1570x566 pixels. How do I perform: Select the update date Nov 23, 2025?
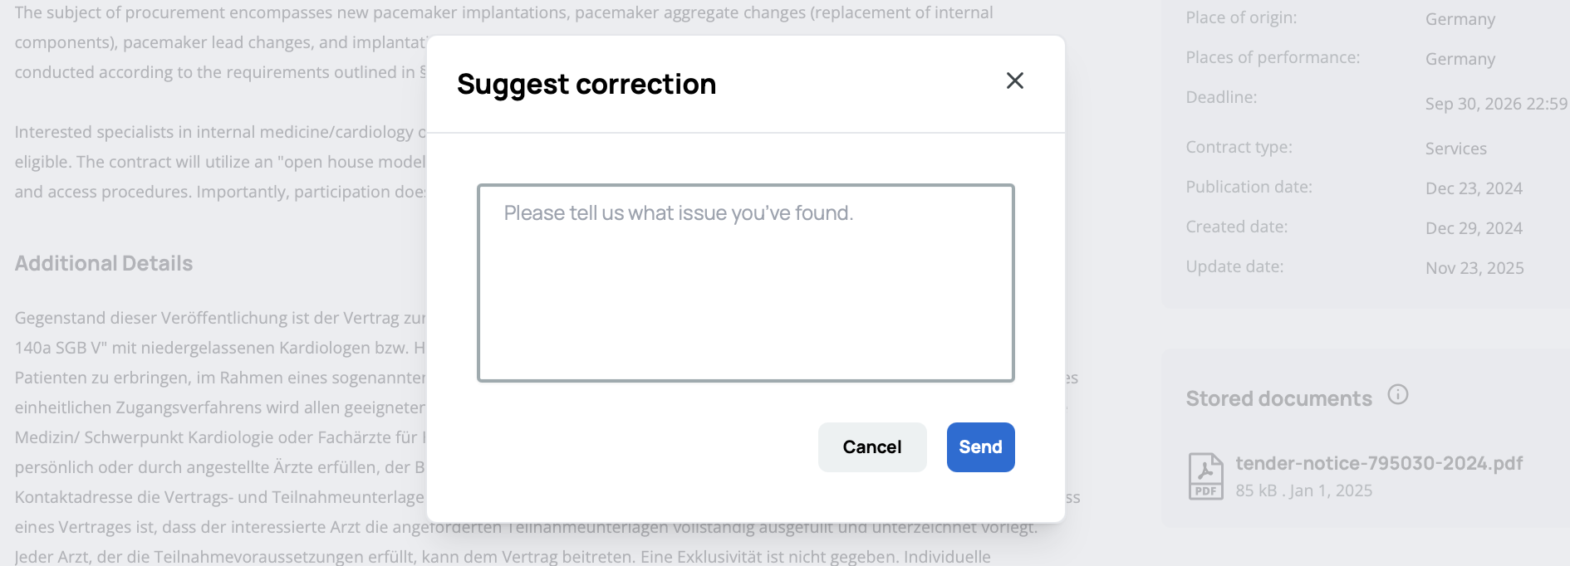pyautogui.click(x=1474, y=268)
